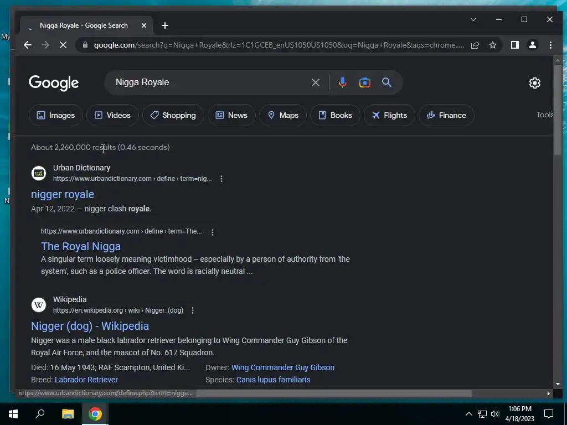View site information padlock icon
This screenshot has height=425, width=567.
click(x=85, y=45)
